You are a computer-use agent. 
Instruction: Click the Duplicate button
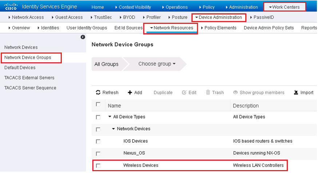[x=163, y=92]
